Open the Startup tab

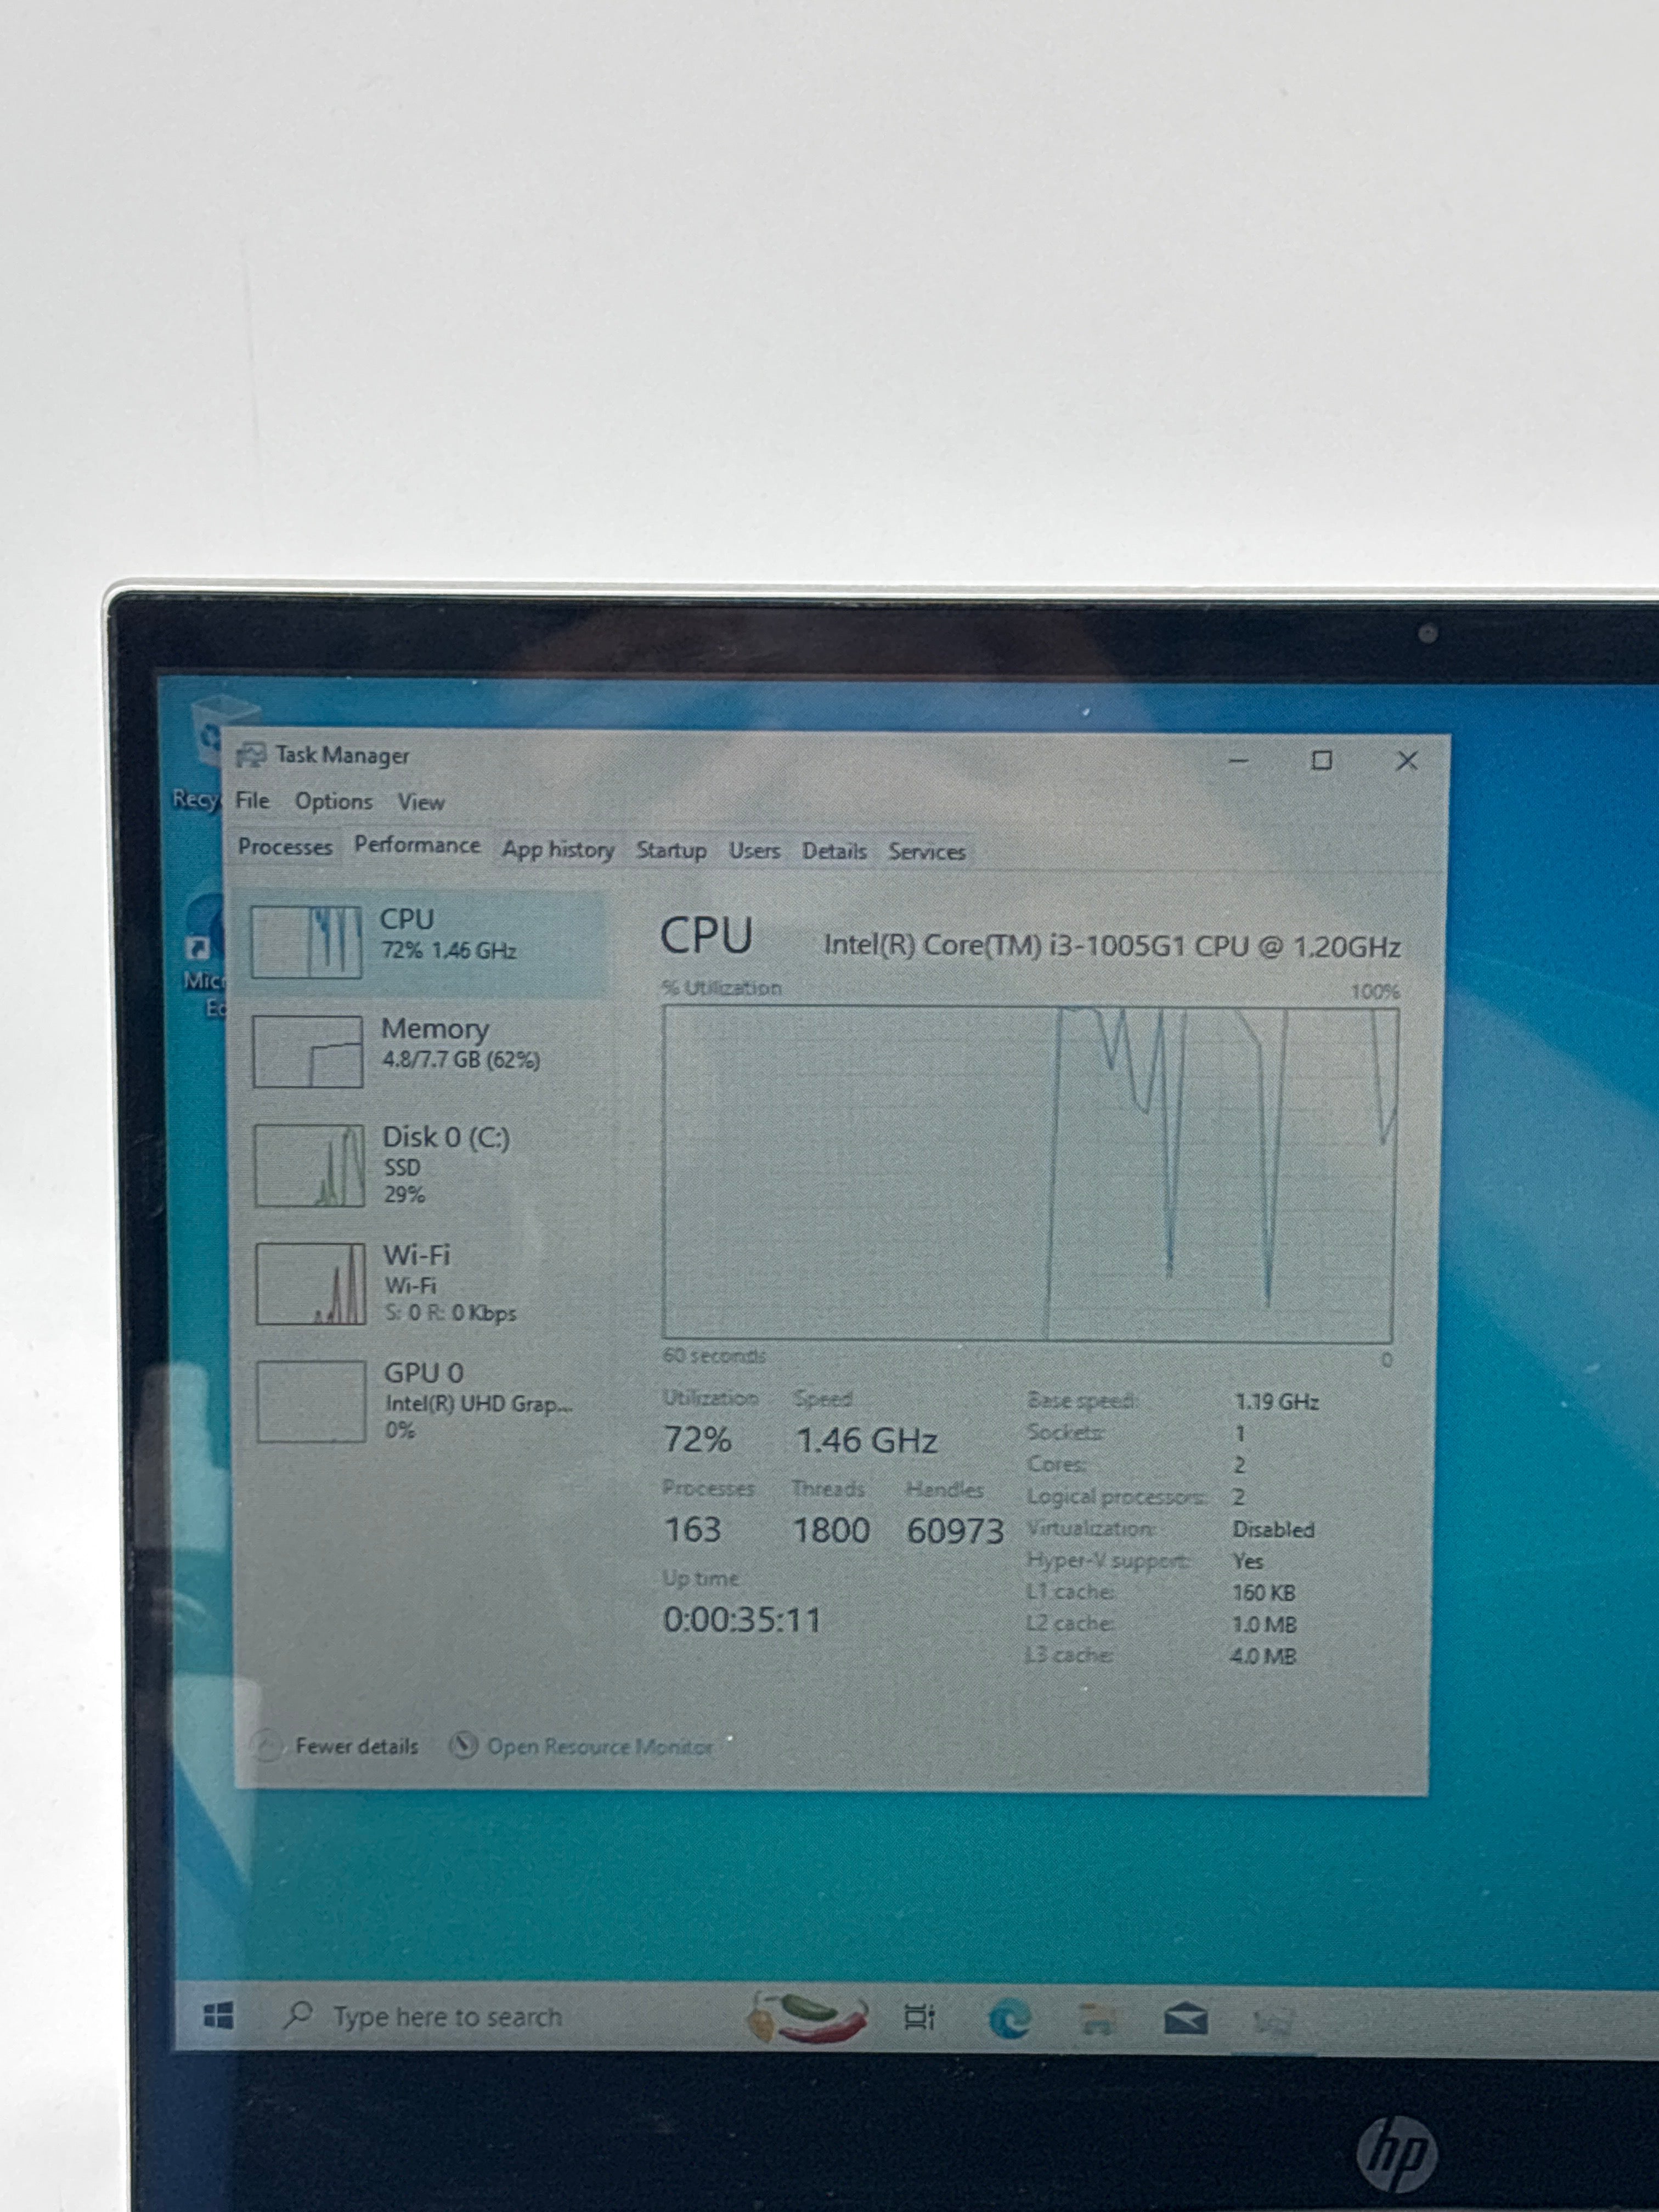pos(671,851)
